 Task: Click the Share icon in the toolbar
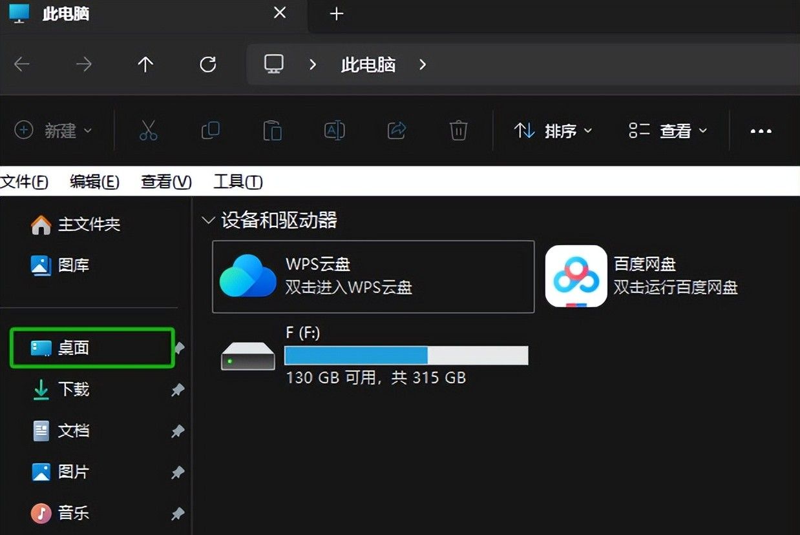coord(396,130)
